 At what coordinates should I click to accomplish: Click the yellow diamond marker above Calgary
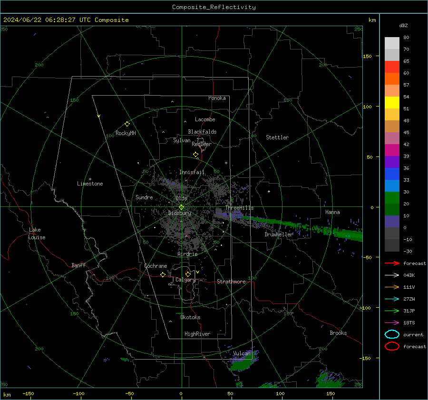pos(188,274)
